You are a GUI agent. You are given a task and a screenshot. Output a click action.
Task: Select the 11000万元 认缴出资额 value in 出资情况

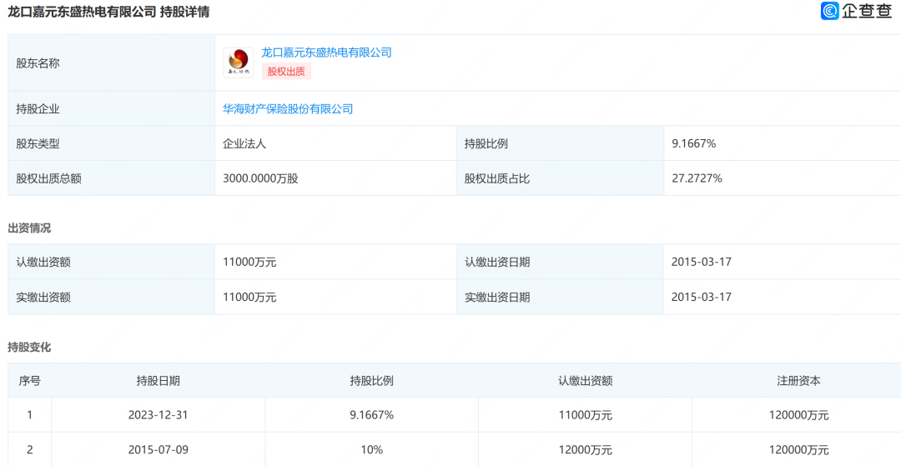pyautogui.click(x=250, y=263)
